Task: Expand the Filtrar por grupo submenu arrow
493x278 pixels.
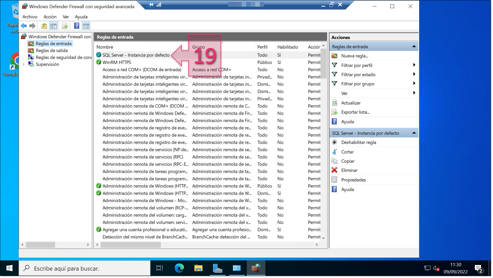Action: tap(414, 83)
